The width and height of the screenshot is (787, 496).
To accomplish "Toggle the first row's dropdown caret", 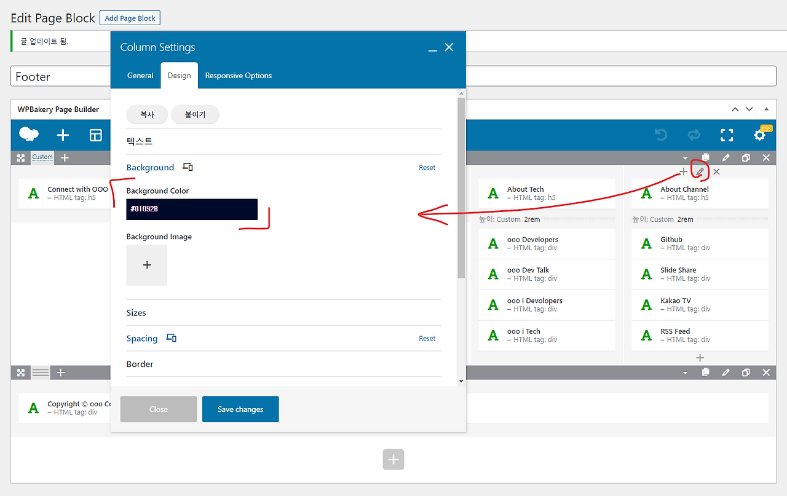I will [x=686, y=159].
